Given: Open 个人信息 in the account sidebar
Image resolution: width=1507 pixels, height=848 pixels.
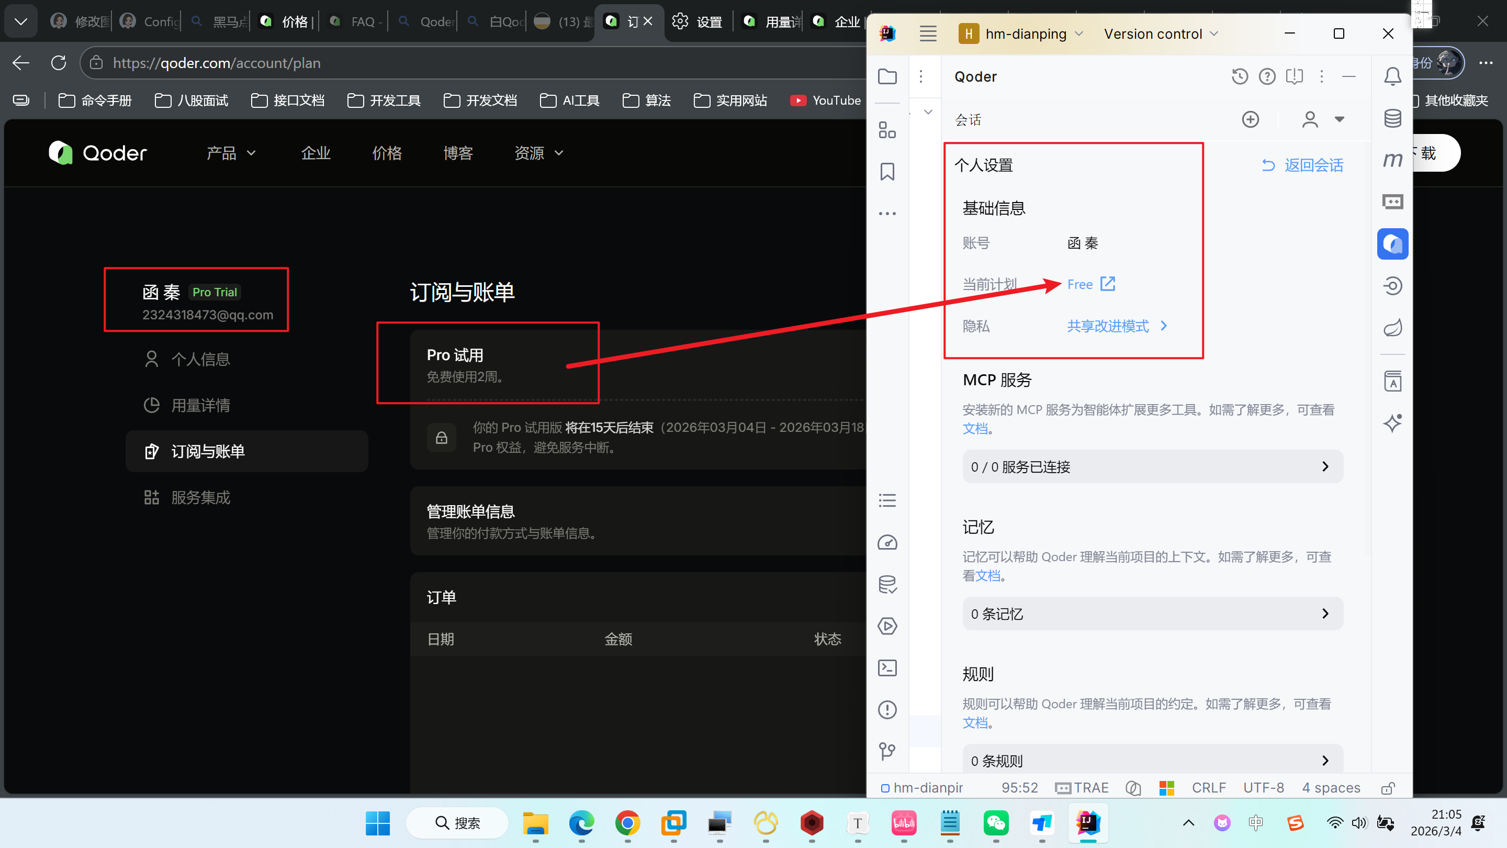Looking at the screenshot, I should point(187,359).
